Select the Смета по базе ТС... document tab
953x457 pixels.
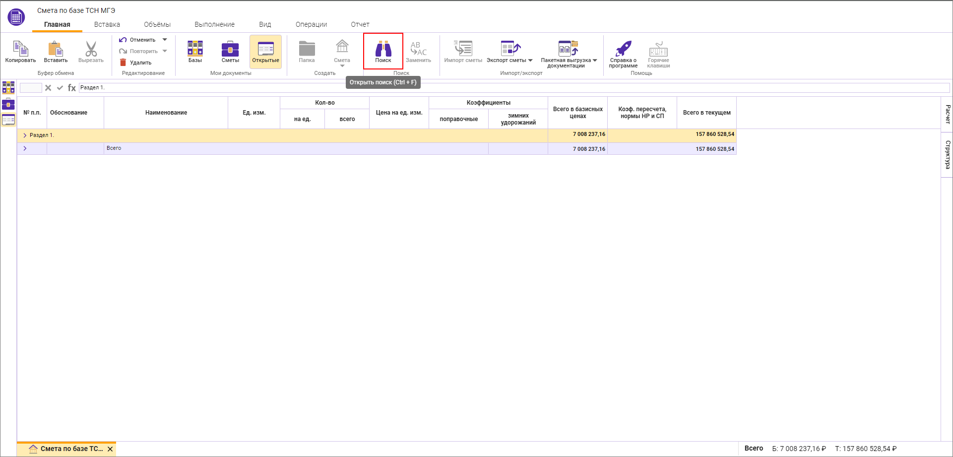(x=67, y=449)
